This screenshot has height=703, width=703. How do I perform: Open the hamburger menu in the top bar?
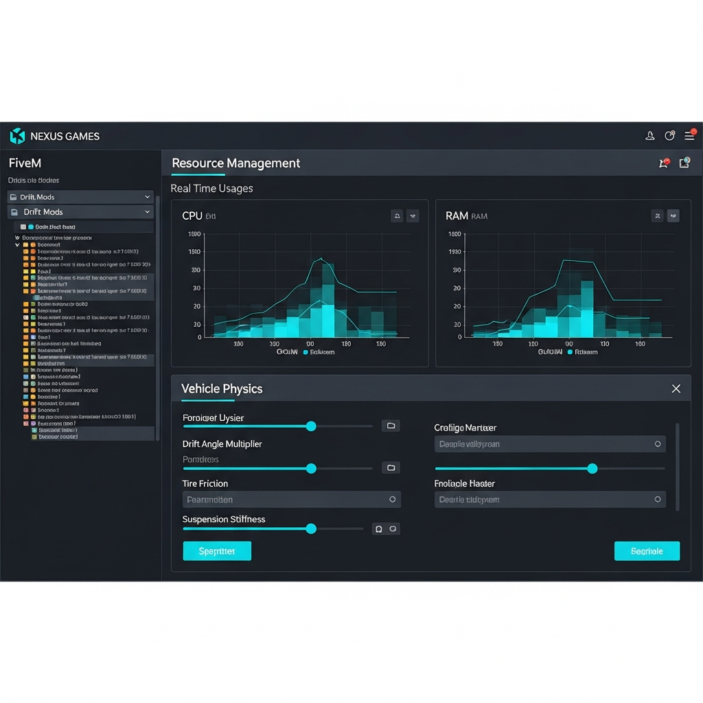689,135
